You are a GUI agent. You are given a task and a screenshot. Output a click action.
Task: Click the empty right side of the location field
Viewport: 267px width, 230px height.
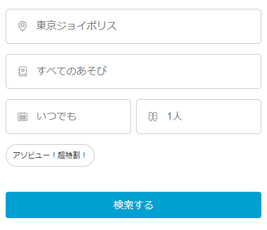188,26
